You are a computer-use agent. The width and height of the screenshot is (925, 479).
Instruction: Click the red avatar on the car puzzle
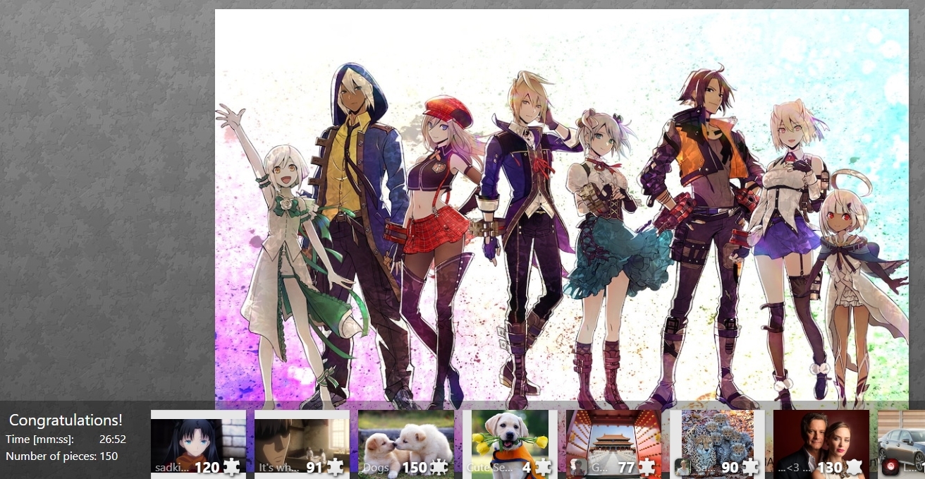point(890,467)
